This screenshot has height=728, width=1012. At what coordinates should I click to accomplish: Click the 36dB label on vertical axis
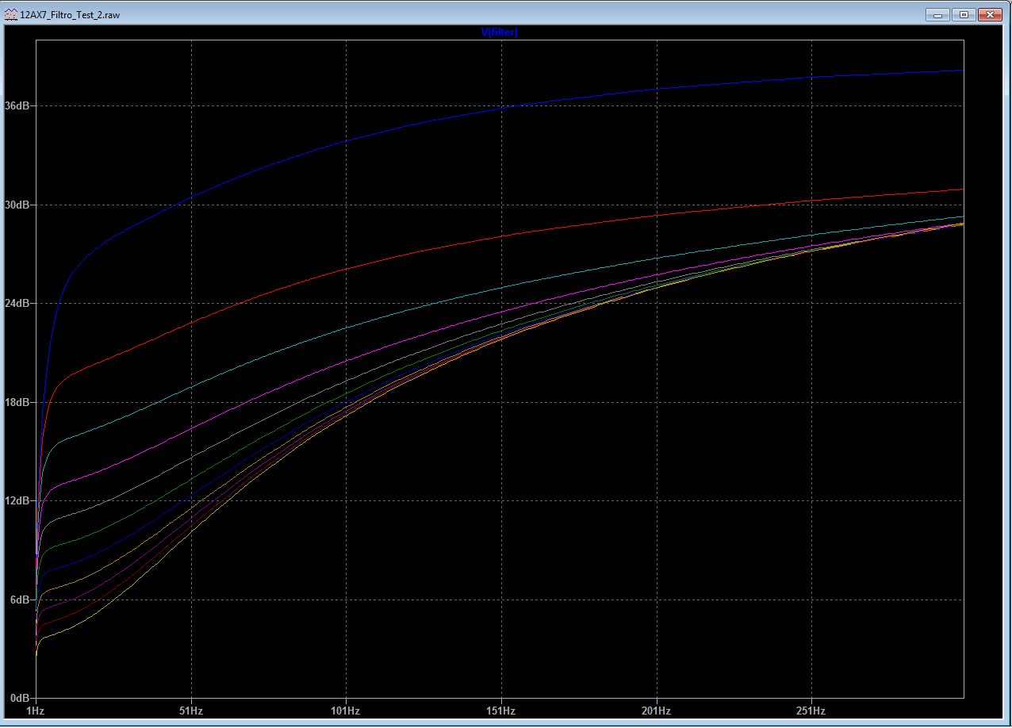click(17, 105)
